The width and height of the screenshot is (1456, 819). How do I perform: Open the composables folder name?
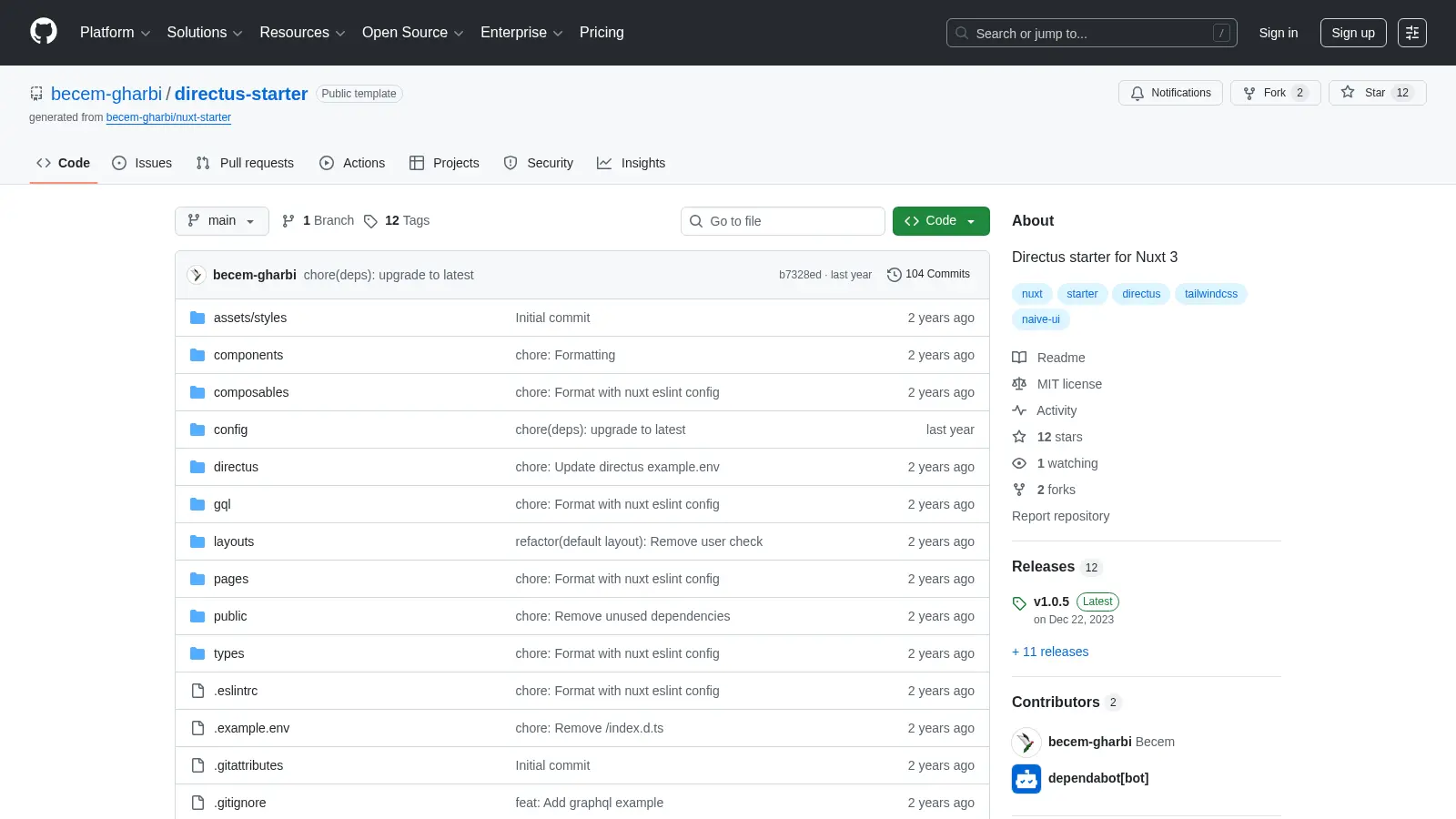click(x=251, y=392)
